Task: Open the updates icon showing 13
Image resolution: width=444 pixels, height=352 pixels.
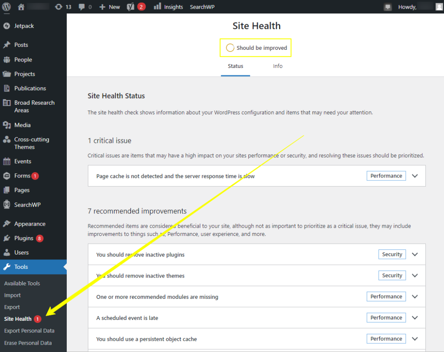Action: click(x=63, y=6)
